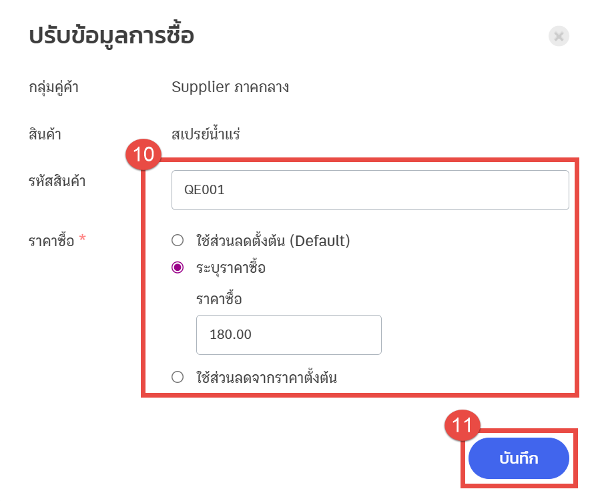Select the 'ระบุราคาซื้อ' radio button
This screenshot has width=594, height=501.
pyautogui.click(x=178, y=268)
